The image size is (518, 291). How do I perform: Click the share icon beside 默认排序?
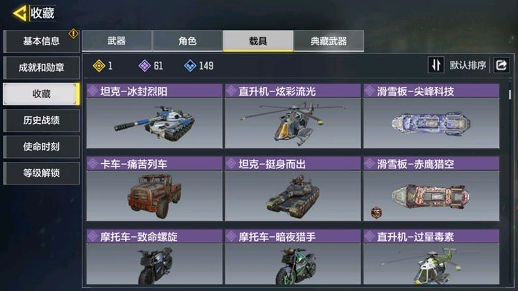tap(501, 65)
